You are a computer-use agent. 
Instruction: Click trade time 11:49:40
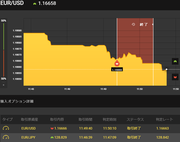(x=85, y=128)
